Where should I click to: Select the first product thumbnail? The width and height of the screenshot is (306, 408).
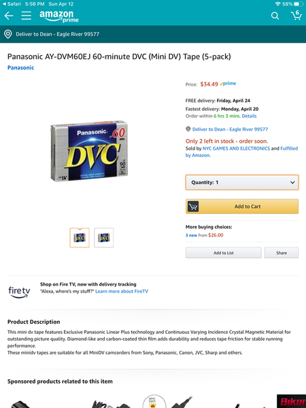point(80,237)
